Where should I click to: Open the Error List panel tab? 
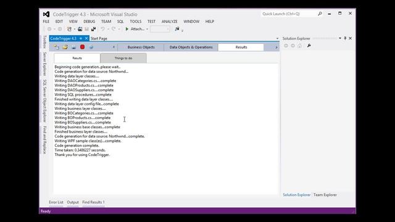pos(56,202)
